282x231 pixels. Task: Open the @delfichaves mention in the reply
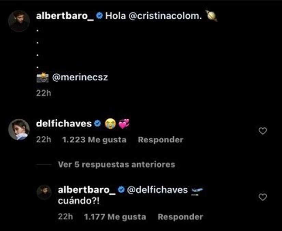[x=157, y=190]
